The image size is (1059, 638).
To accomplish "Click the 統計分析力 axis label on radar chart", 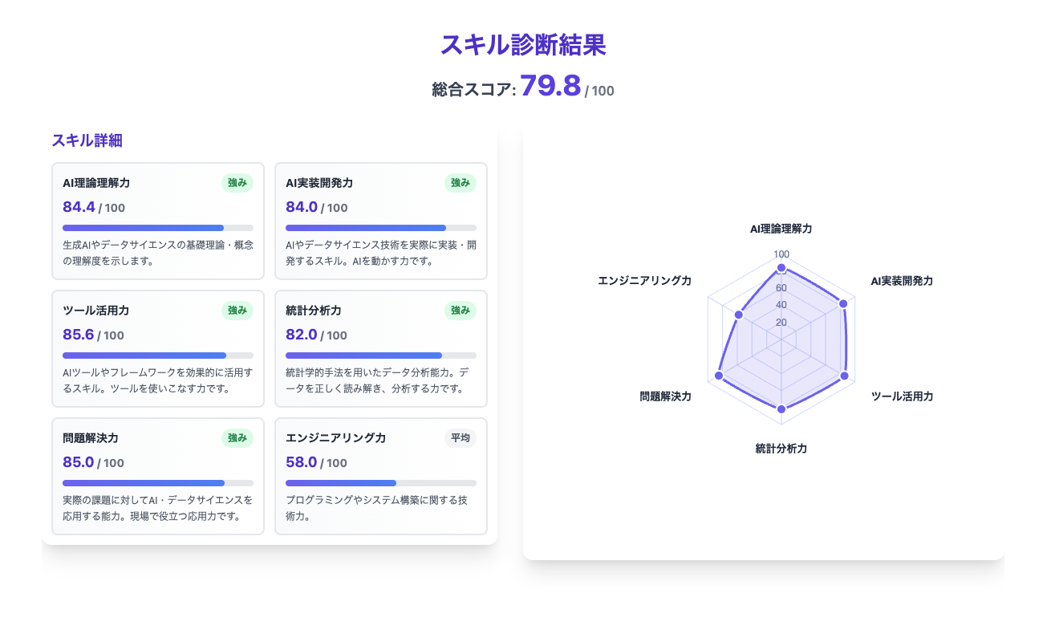I will click(x=781, y=449).
